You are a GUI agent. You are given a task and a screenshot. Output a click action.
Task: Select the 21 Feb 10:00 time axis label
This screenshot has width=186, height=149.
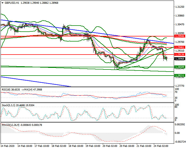point(144,146)
